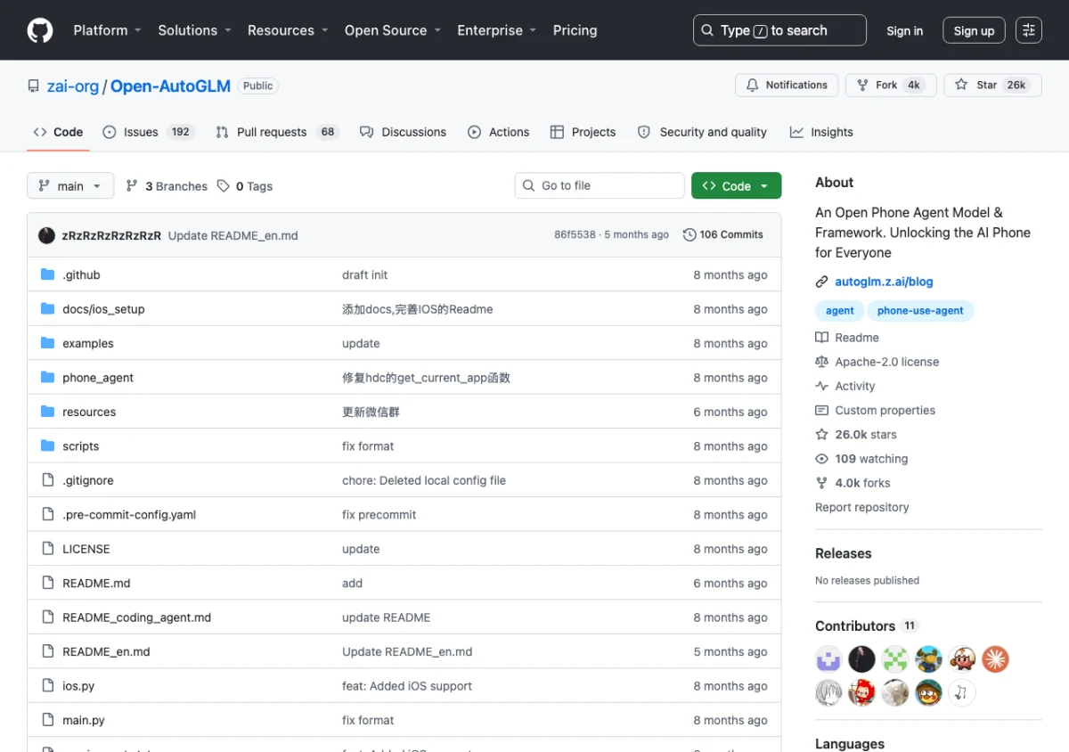This screenshot has height=752, width=1069.
Task: Click the first contributor avatar thumbnail
Action: [828, 659]
